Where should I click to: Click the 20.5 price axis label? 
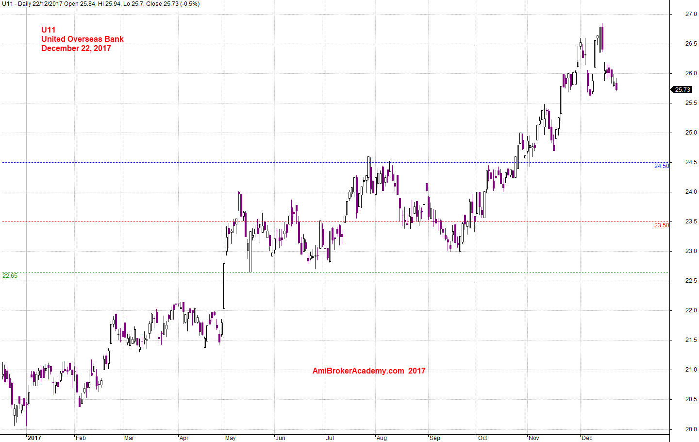[x=691, y=399]
